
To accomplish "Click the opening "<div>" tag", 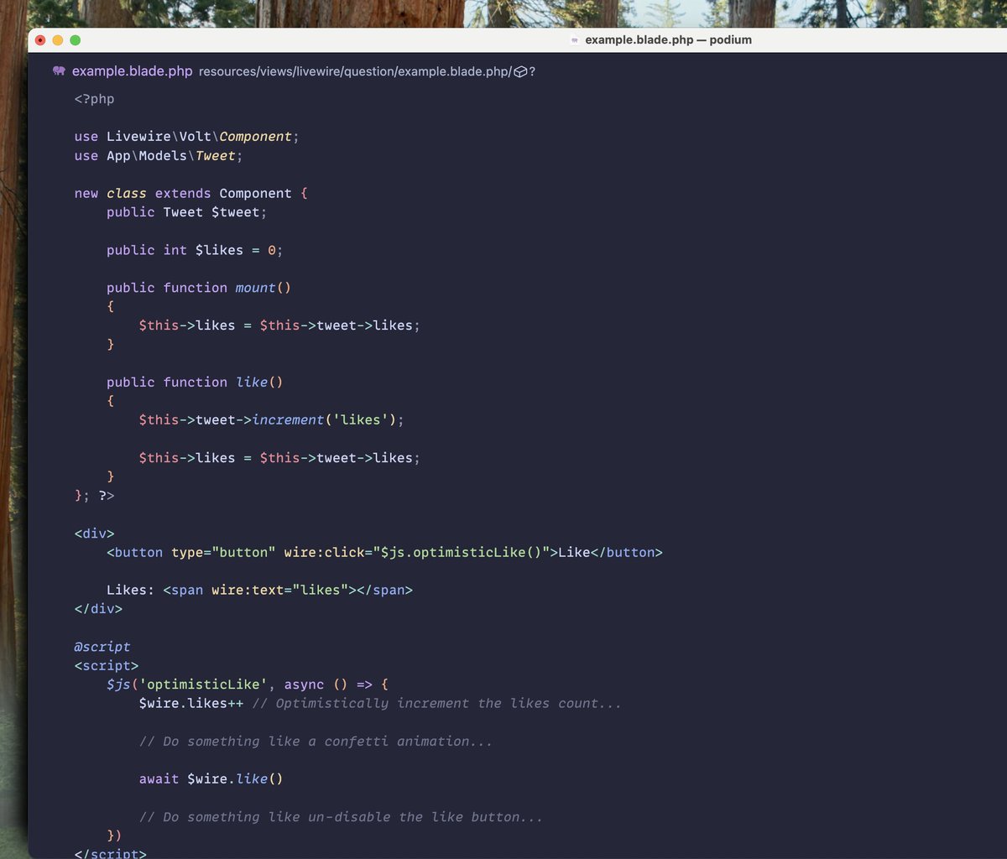I will coord(94,534).
